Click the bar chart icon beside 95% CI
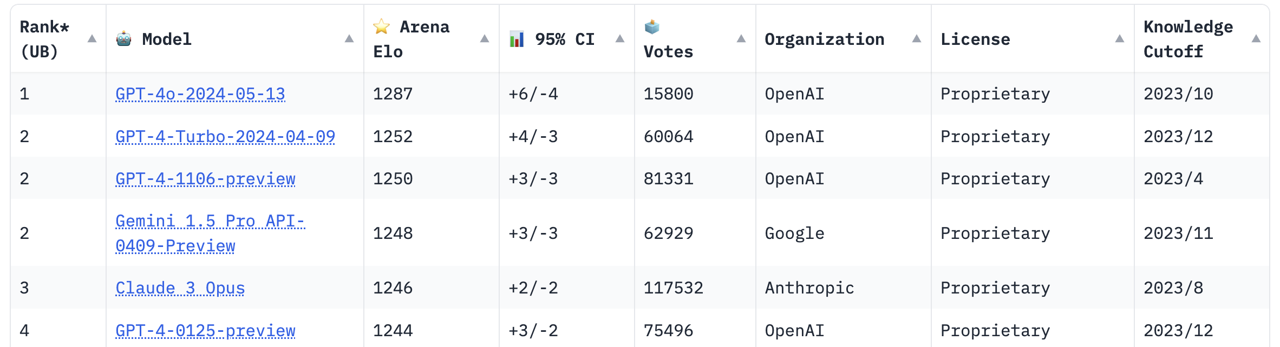1280x347 pixels. click(x=517, y=39)
